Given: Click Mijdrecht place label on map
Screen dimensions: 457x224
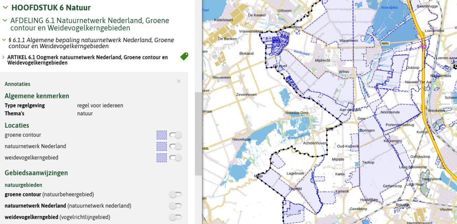Looking at the screenshot, I should 322,61.
